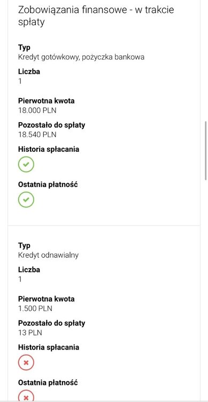Select text Kredyt gotówkowy, pożyczka bankowa

coord(81,57)
